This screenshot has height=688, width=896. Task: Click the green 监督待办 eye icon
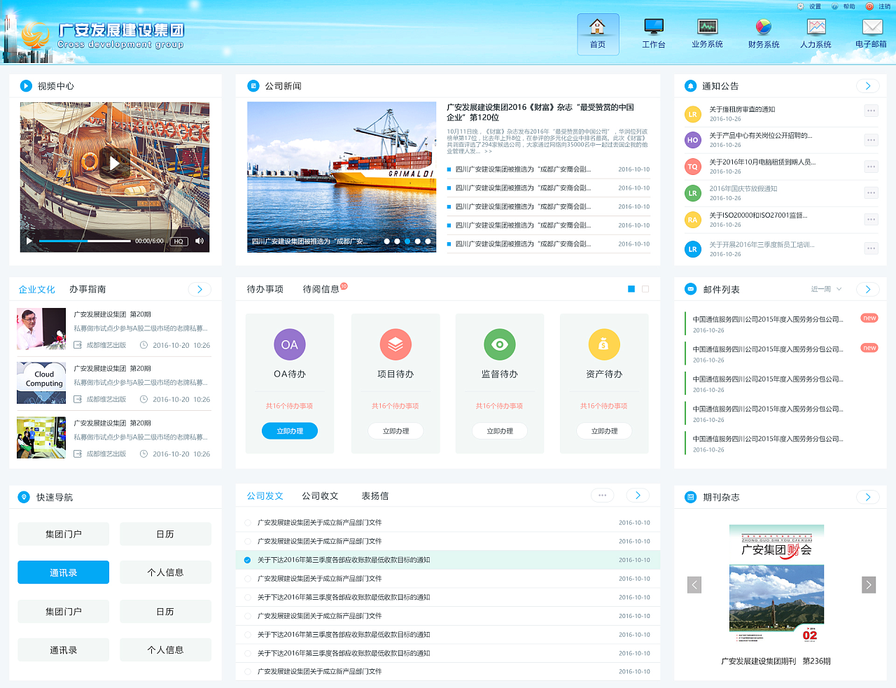click(x=499, y=344)
